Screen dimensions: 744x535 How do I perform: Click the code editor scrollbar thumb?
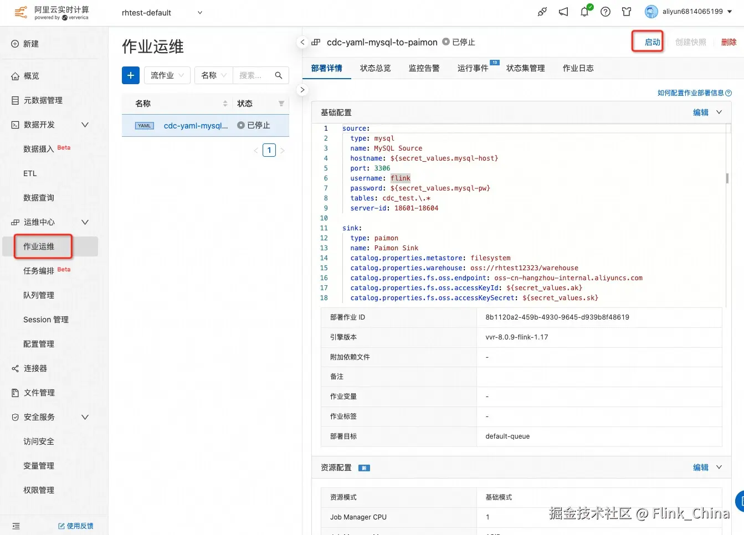tap(727, 178)
